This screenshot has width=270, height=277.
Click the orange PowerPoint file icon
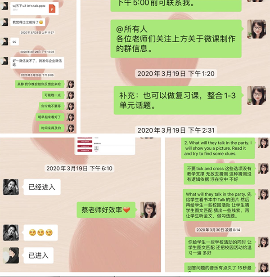(52, 9)
